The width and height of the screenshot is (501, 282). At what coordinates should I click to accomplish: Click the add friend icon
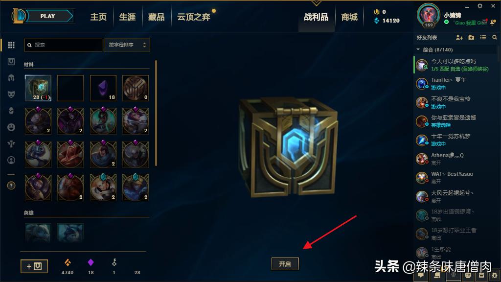(459, 37)
